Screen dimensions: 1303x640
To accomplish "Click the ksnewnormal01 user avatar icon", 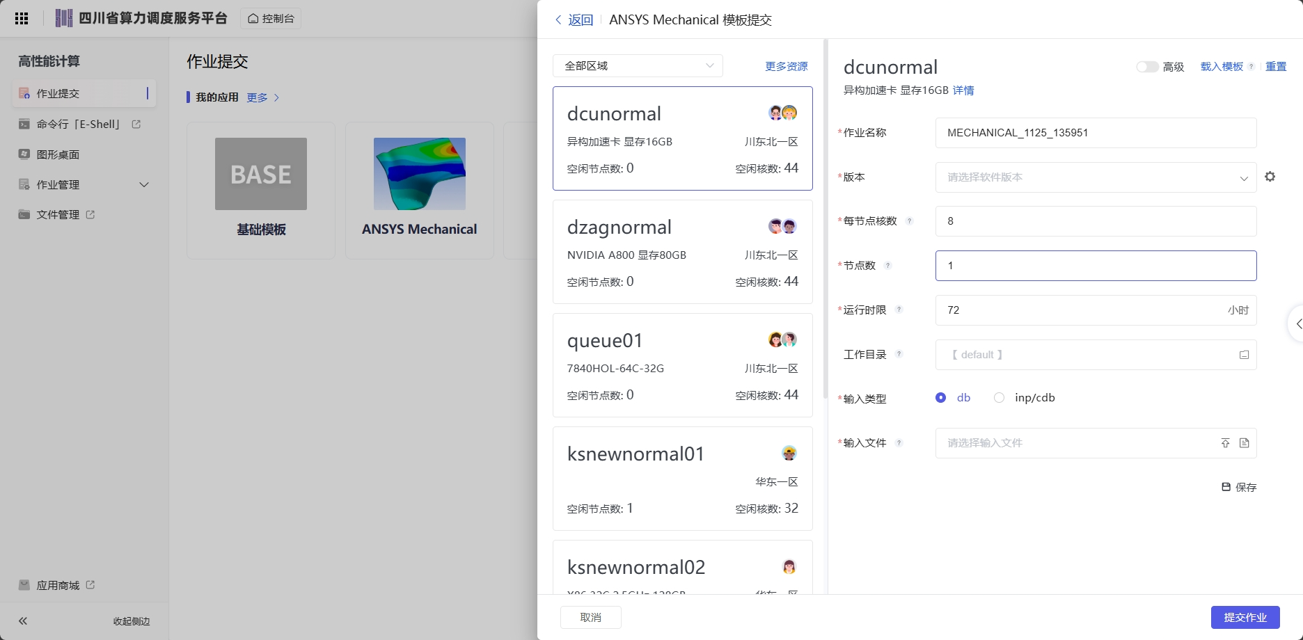I will [x=789, y=453].
